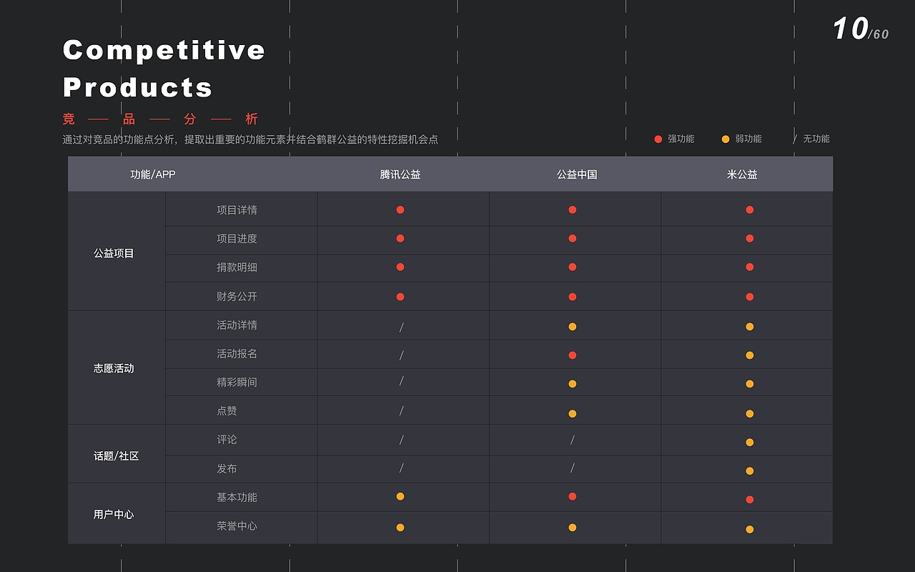
Task: Select the 公益中国 column header
Action: pos(577,174)
